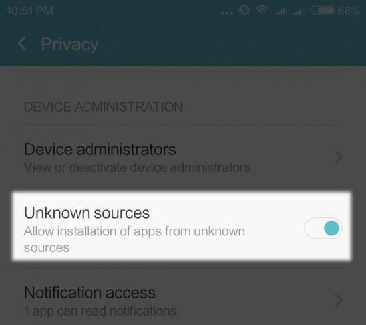Tap the Privacy page title
Viewport: 366px width, 325px height.
(70, 45)
